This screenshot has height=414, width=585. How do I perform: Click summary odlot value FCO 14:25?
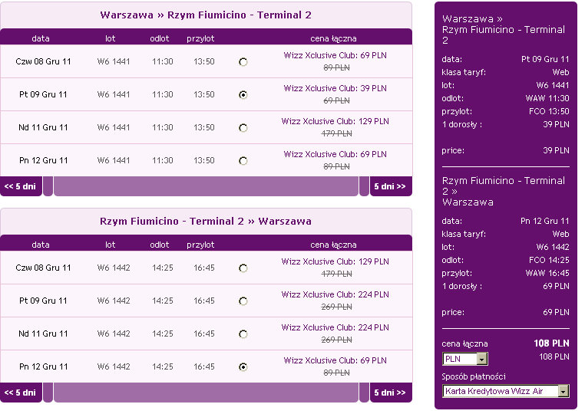pyautogui.click(x=549, y=260)
